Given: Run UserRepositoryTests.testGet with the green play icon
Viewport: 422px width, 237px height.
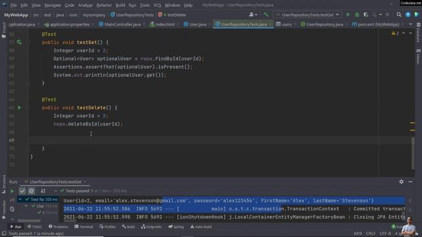Looking at the screenshot, I should (x=348, y=14).
